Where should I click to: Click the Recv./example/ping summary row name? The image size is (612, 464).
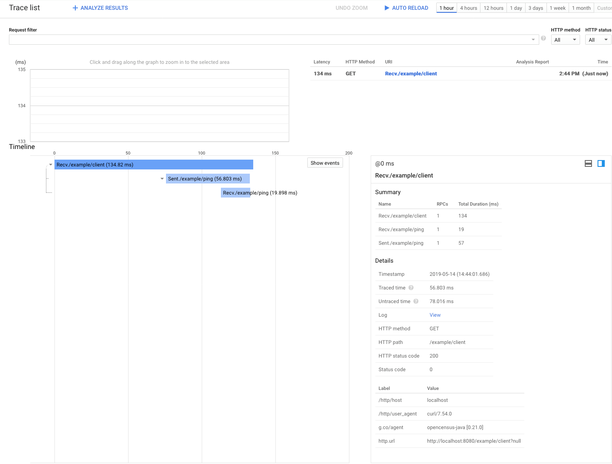point(401,229)
